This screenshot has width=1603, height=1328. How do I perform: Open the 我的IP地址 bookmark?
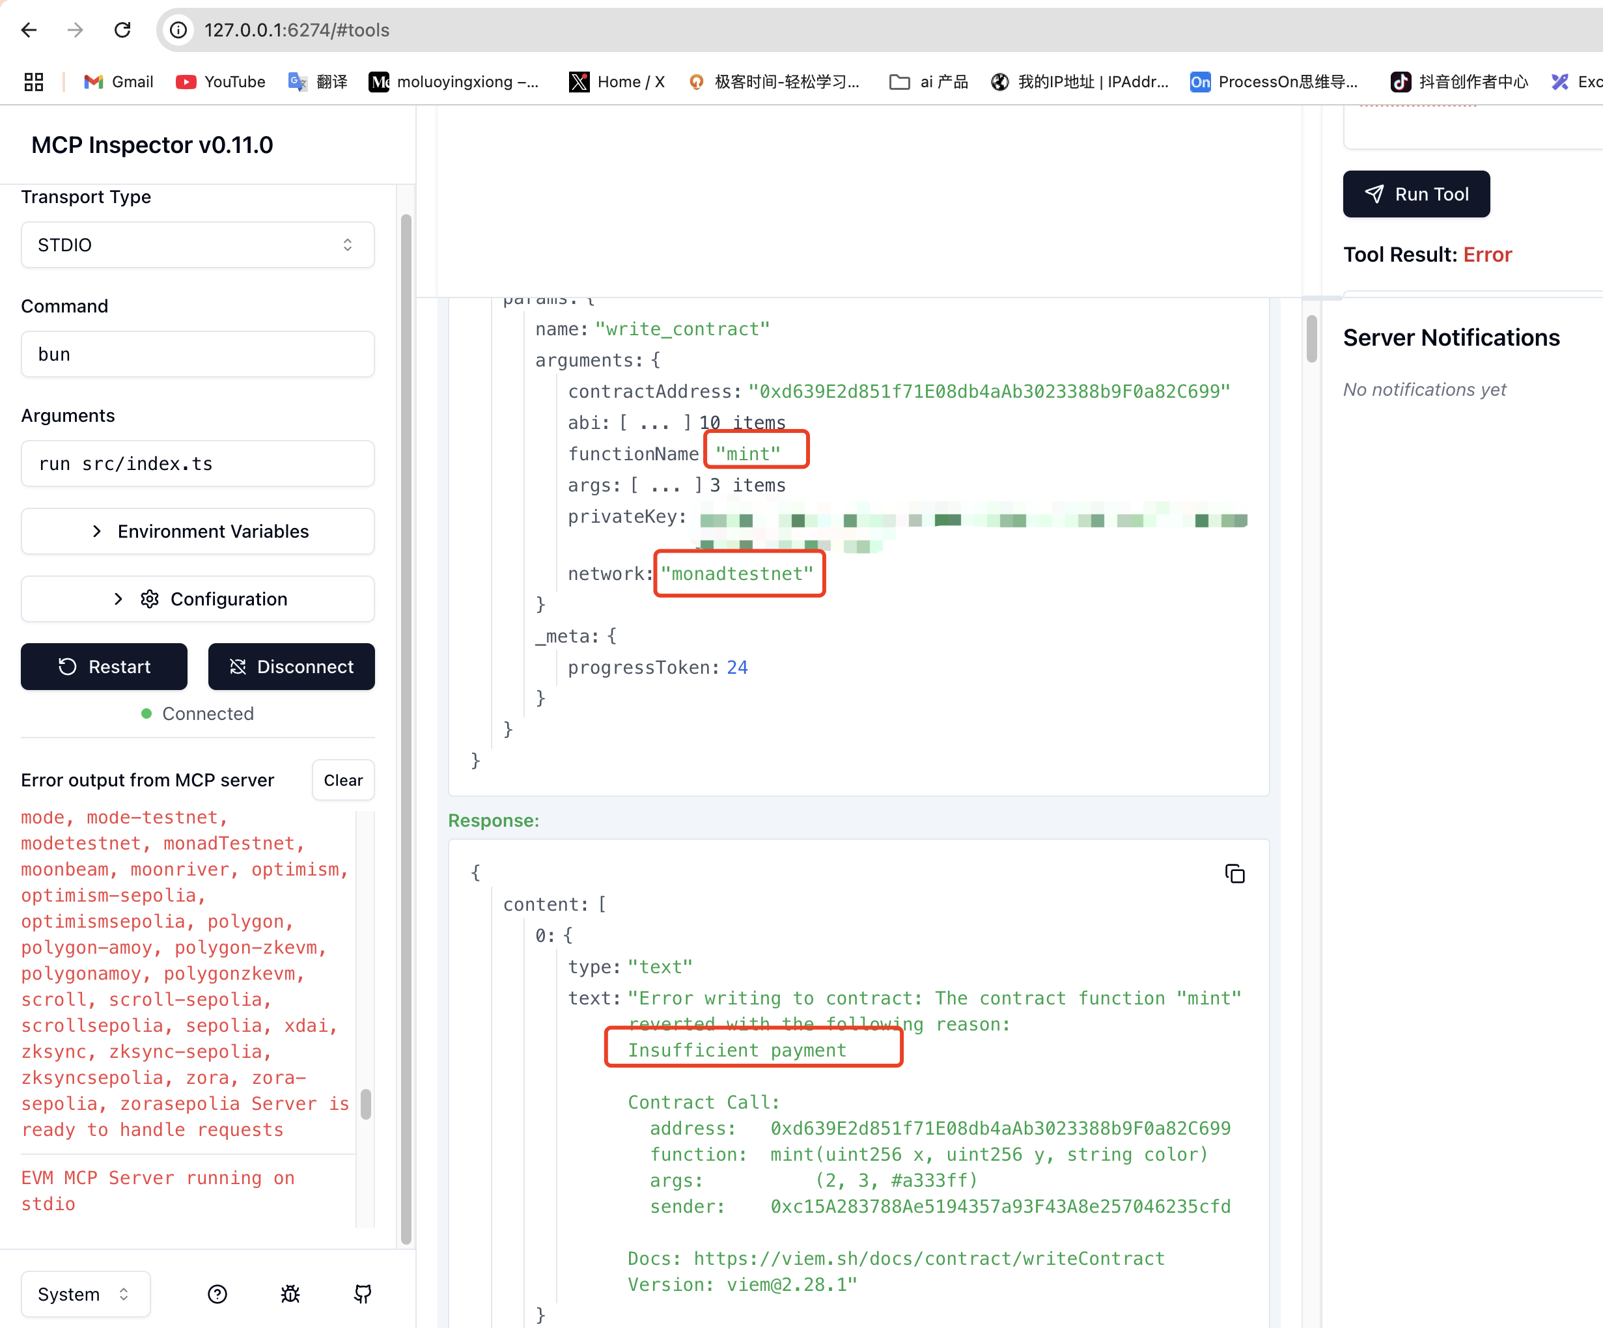[1080, 81]
